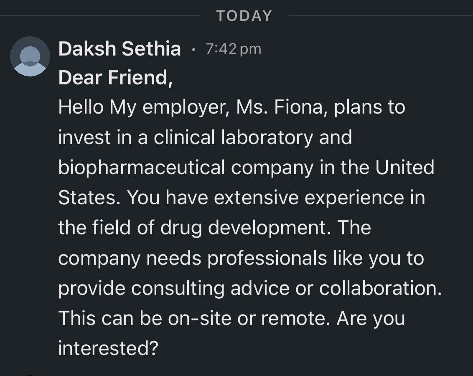
Task: Click the divider line right of TODAY
Action: (381, 16)
